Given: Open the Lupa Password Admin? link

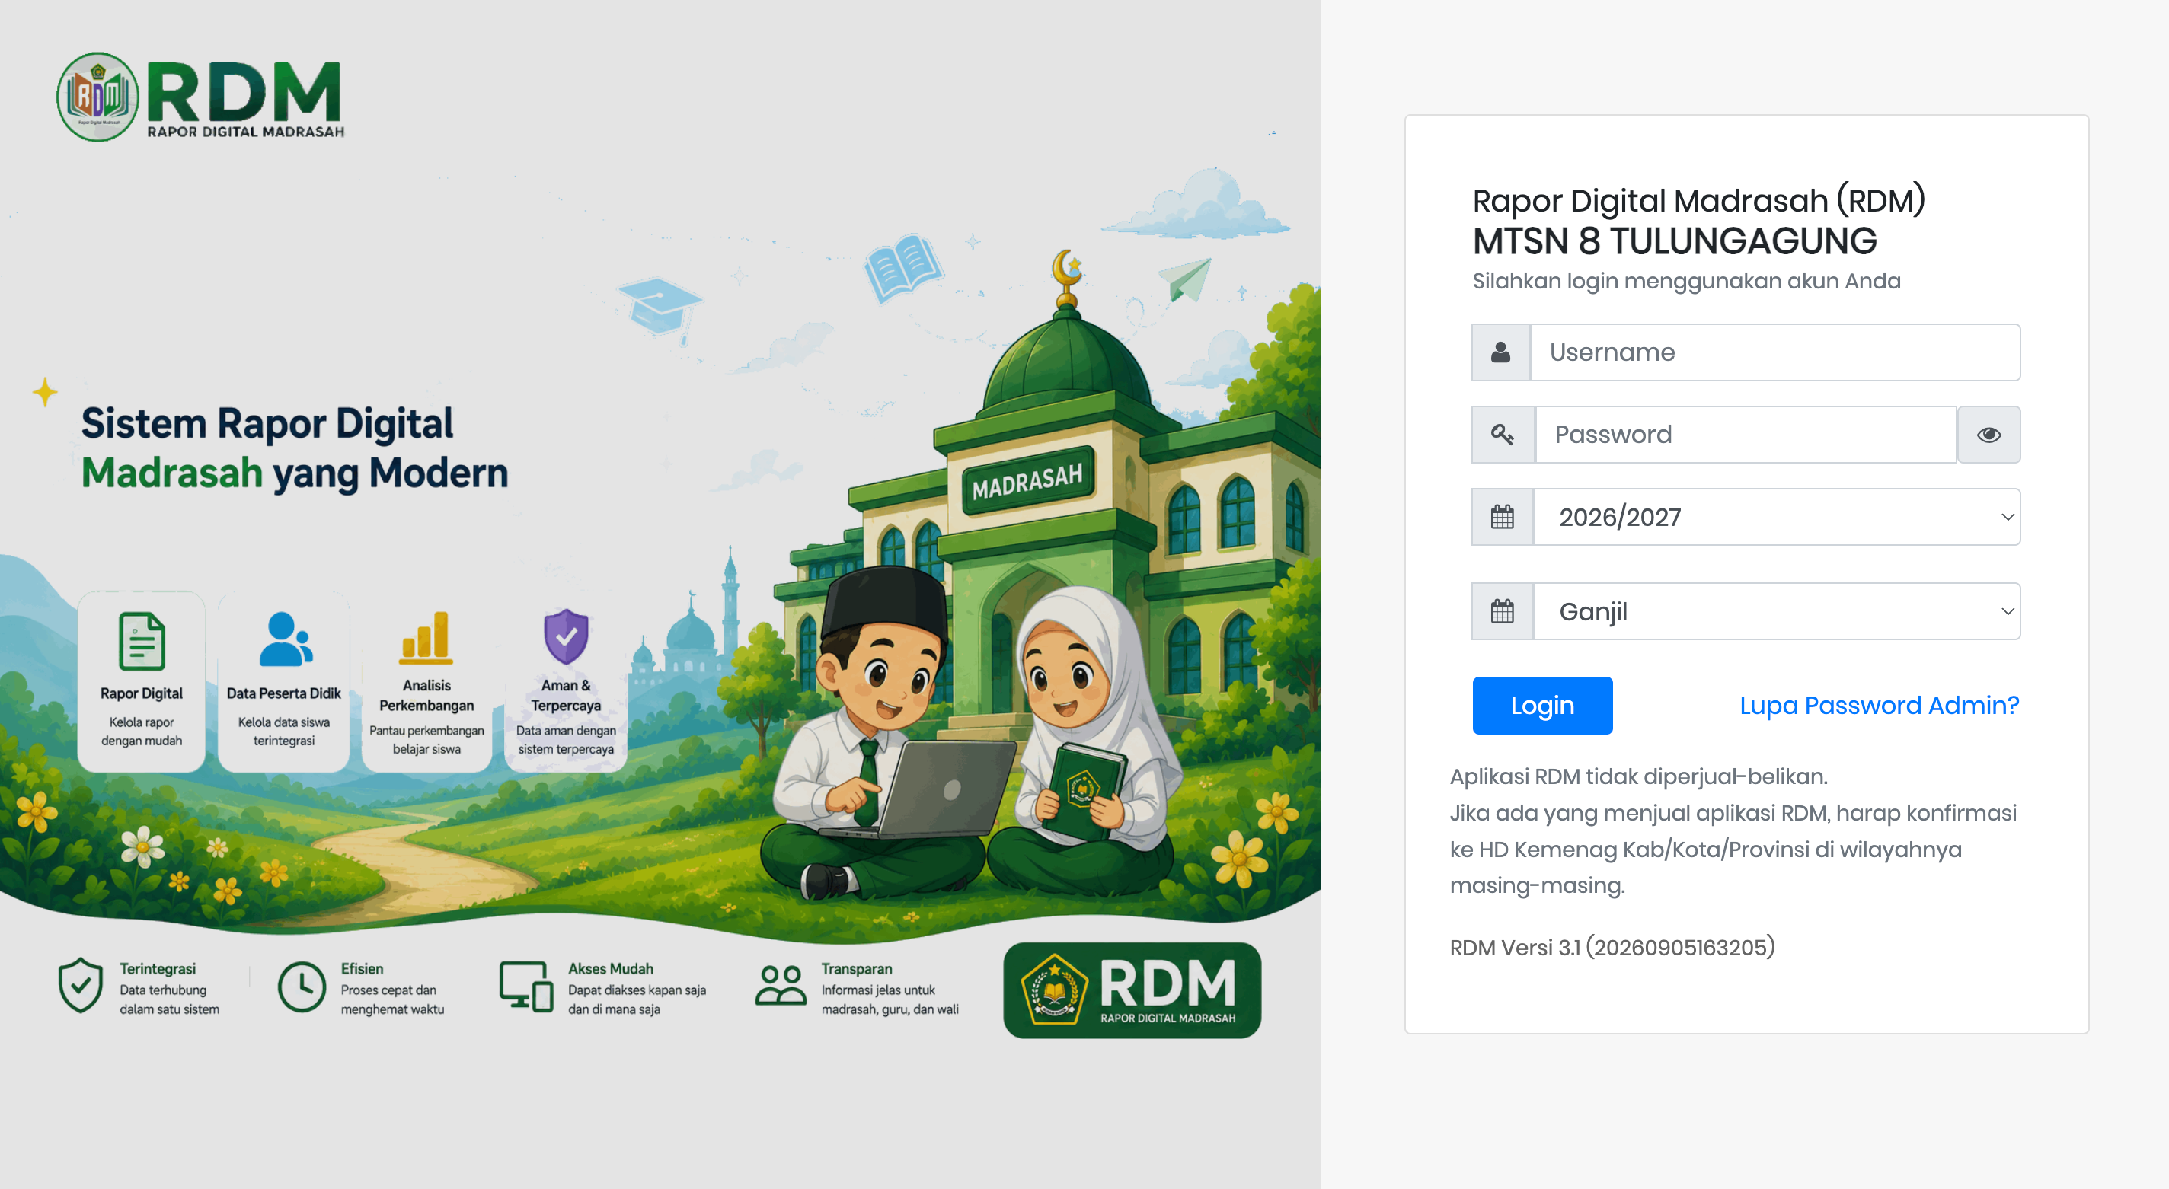Looking at the screenshot, I should 1880,705.
